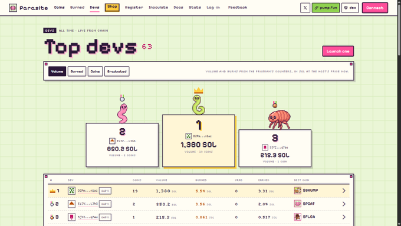Click the Volume column header in table
The width and height of the screenshot is (401, 226).
[162, 180]
